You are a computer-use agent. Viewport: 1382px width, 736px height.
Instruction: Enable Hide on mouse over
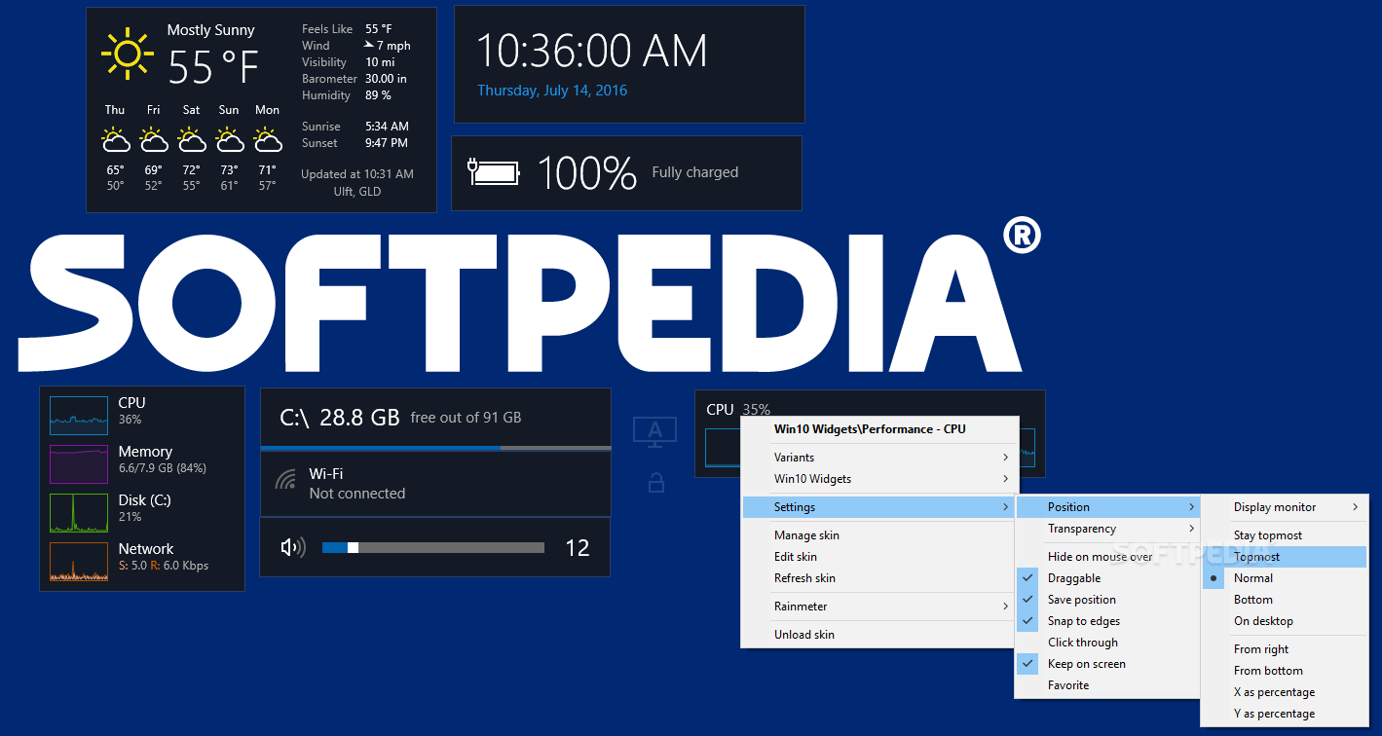coord(1106,557)
